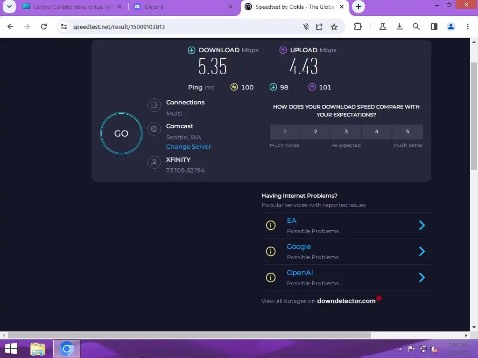The height and width of the screenshot is (358, 478).
Task: Click the info icon next to OpenAI
Action: point(271,277)
